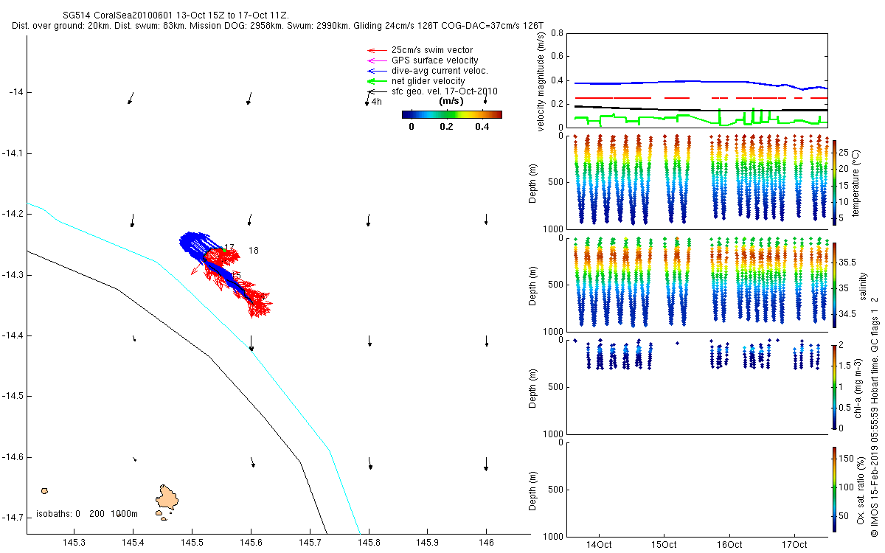885x553 pixels.
Task: Click the blue dive-avg current legend arrow
Action: (x=376, y=71)
